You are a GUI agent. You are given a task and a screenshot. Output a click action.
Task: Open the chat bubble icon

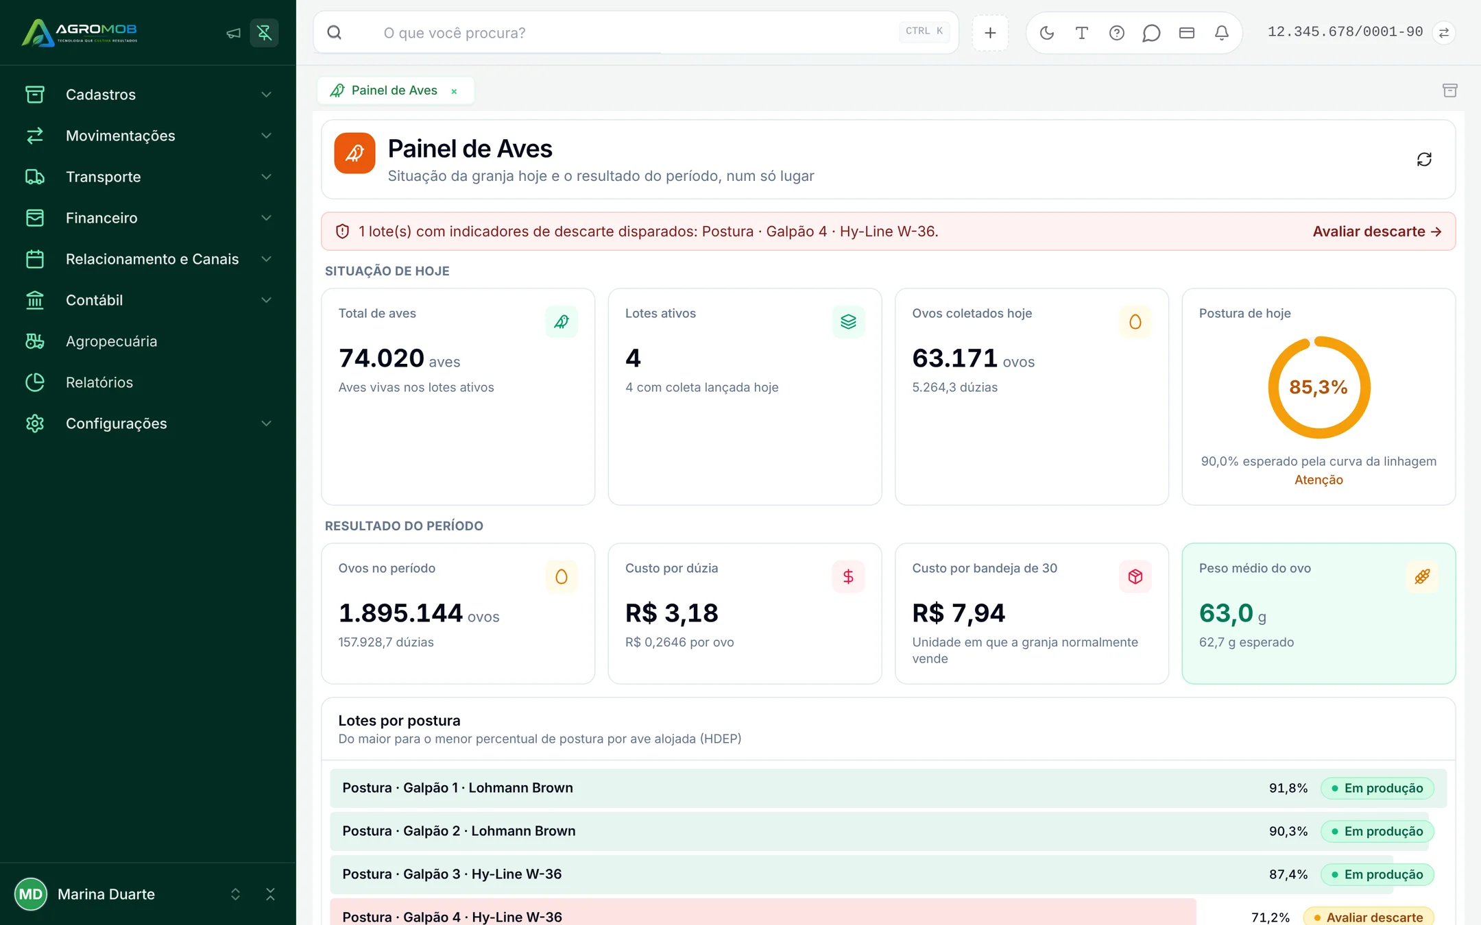coord(1151,33)
